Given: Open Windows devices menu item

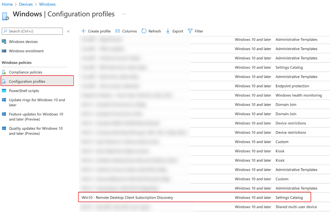Looking at the screenshot, I should (23, 42).
